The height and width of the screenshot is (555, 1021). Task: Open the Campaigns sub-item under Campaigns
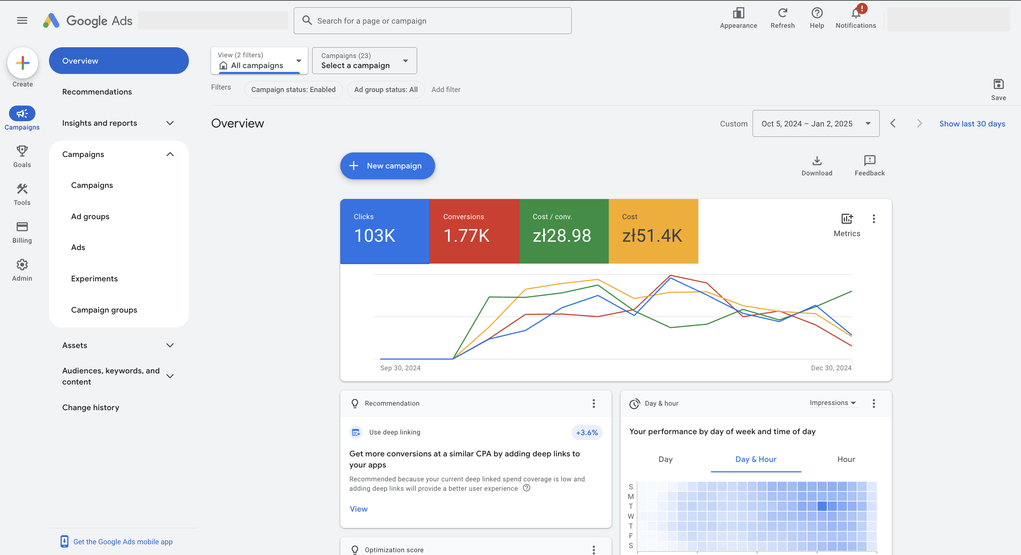pos(92,185)
